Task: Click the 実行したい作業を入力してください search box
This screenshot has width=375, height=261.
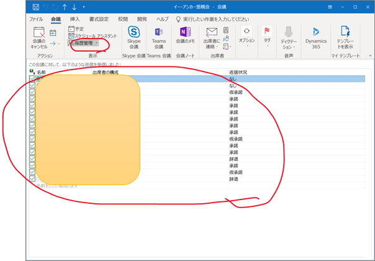Action: tap(216, 19)
